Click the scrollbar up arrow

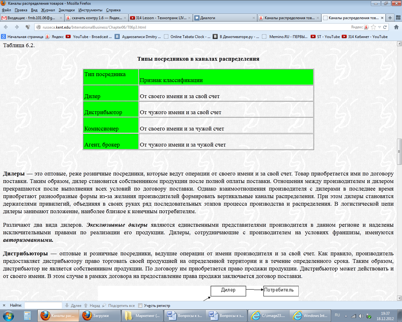399,44
